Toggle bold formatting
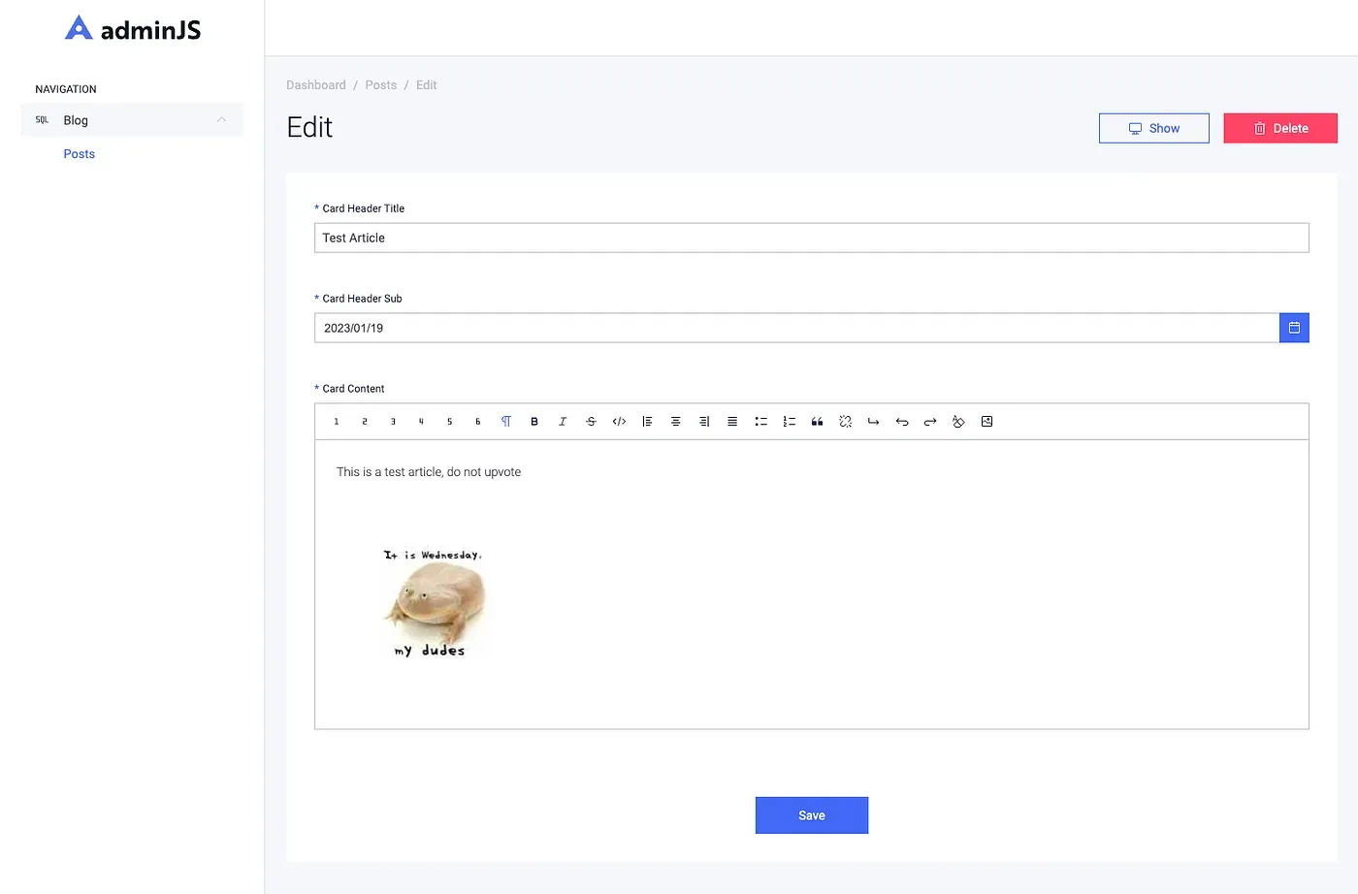This screenshot has width=1358, height=894. [x=534, y=422]
